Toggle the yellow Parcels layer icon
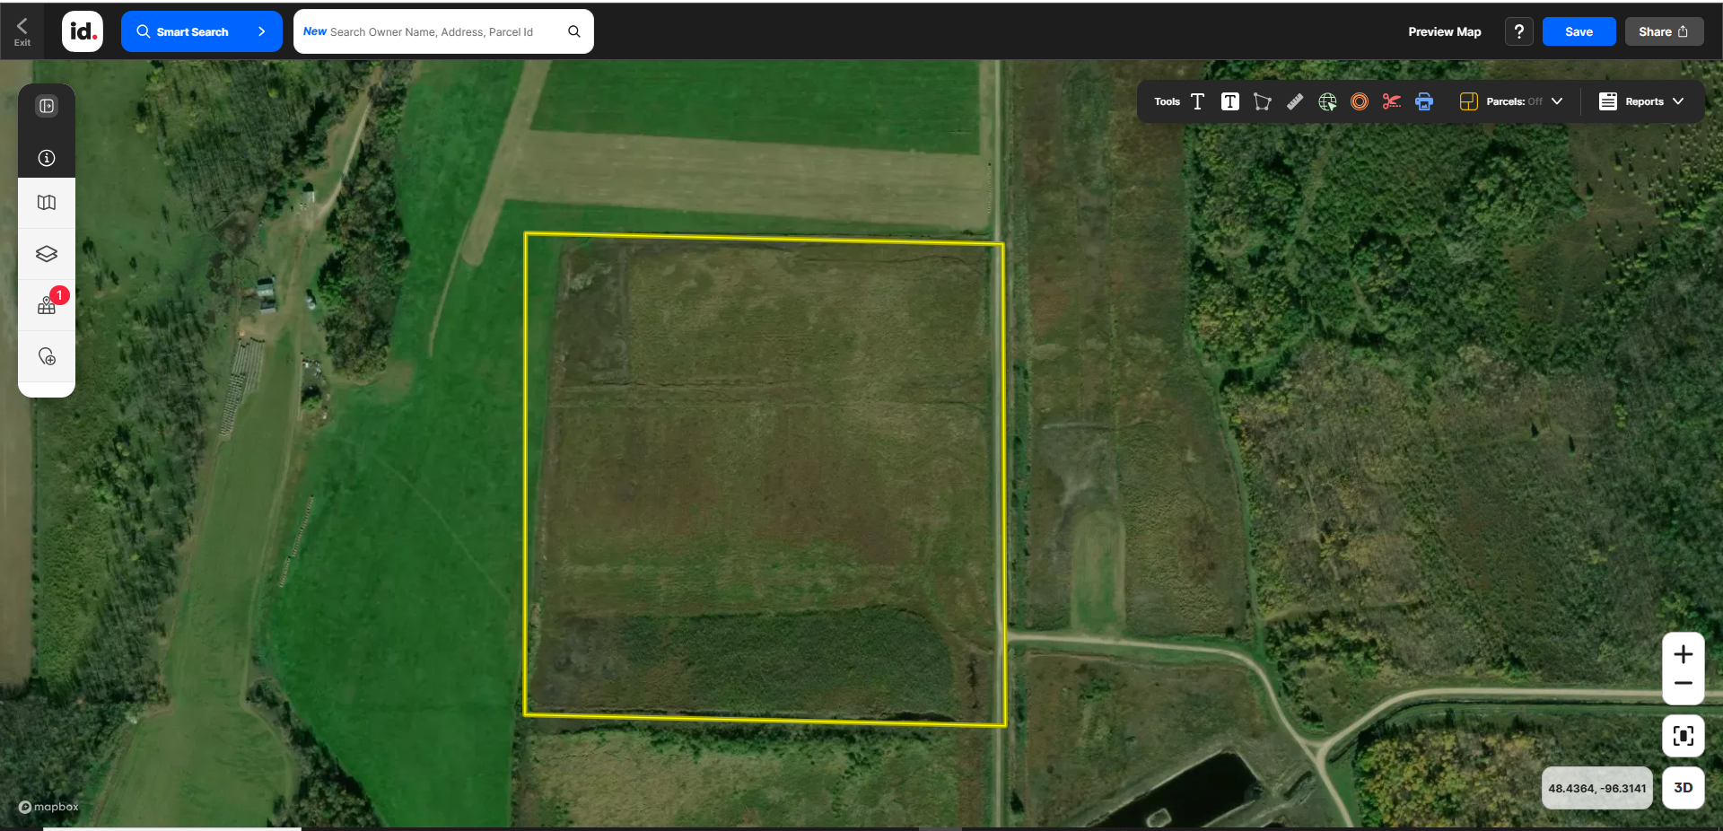This screenshot has width=1723, height=831. click(1468, 101)
